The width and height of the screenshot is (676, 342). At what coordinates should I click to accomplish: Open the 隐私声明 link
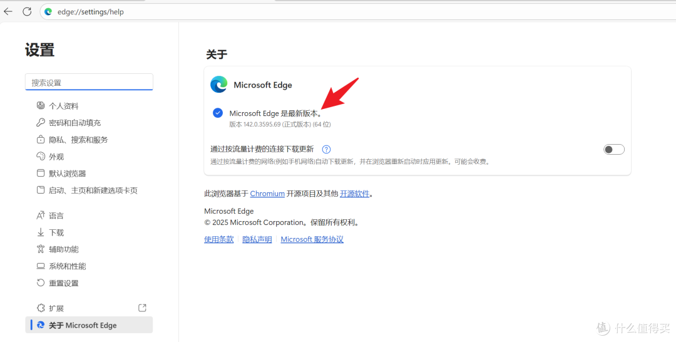257,239
